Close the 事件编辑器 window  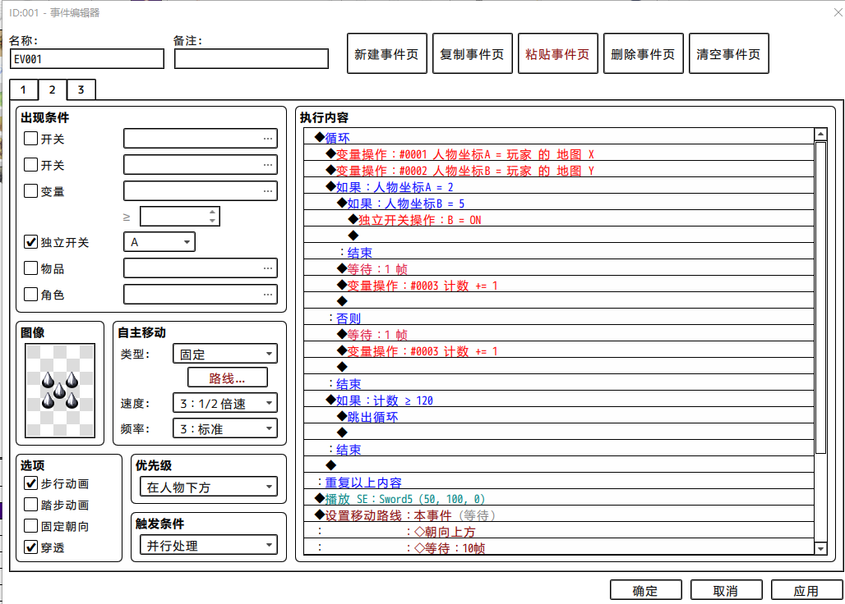(838, 11)
